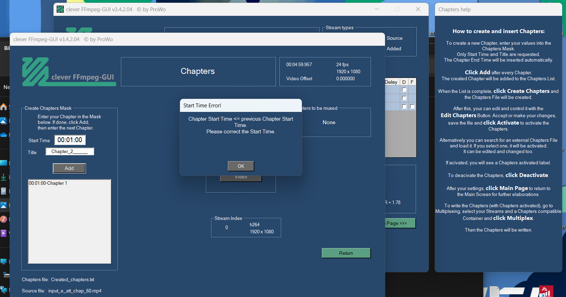Click the bold click Multiplex help text
The image size is (566, 297).
tap(513, 218)
